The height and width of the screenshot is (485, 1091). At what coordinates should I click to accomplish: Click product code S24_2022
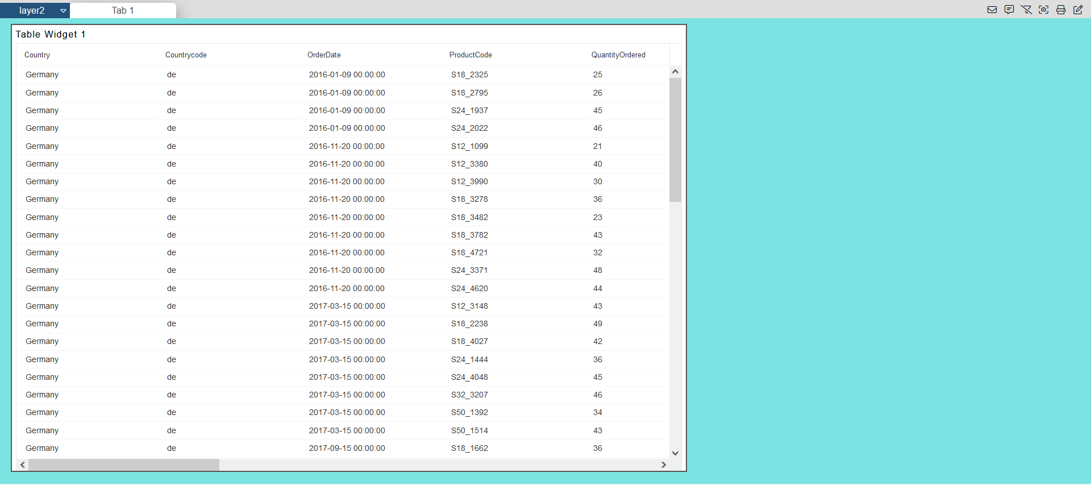click(469, 128)
